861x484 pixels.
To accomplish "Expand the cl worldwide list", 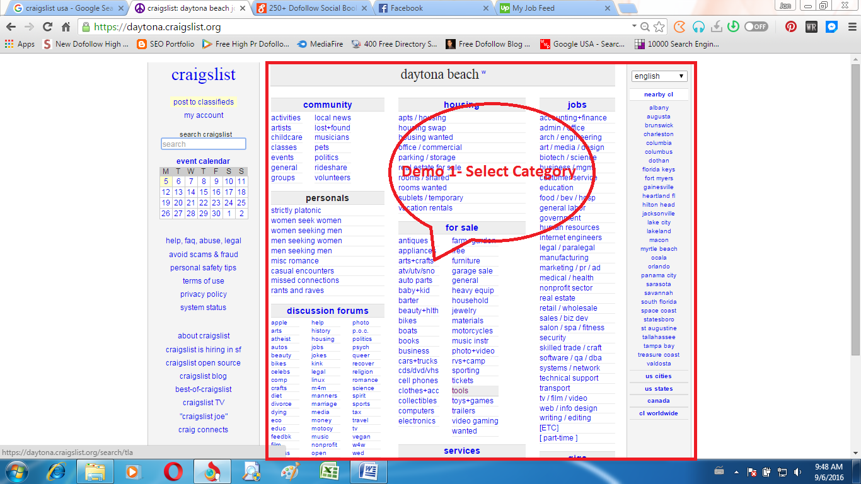I will 658,413.
